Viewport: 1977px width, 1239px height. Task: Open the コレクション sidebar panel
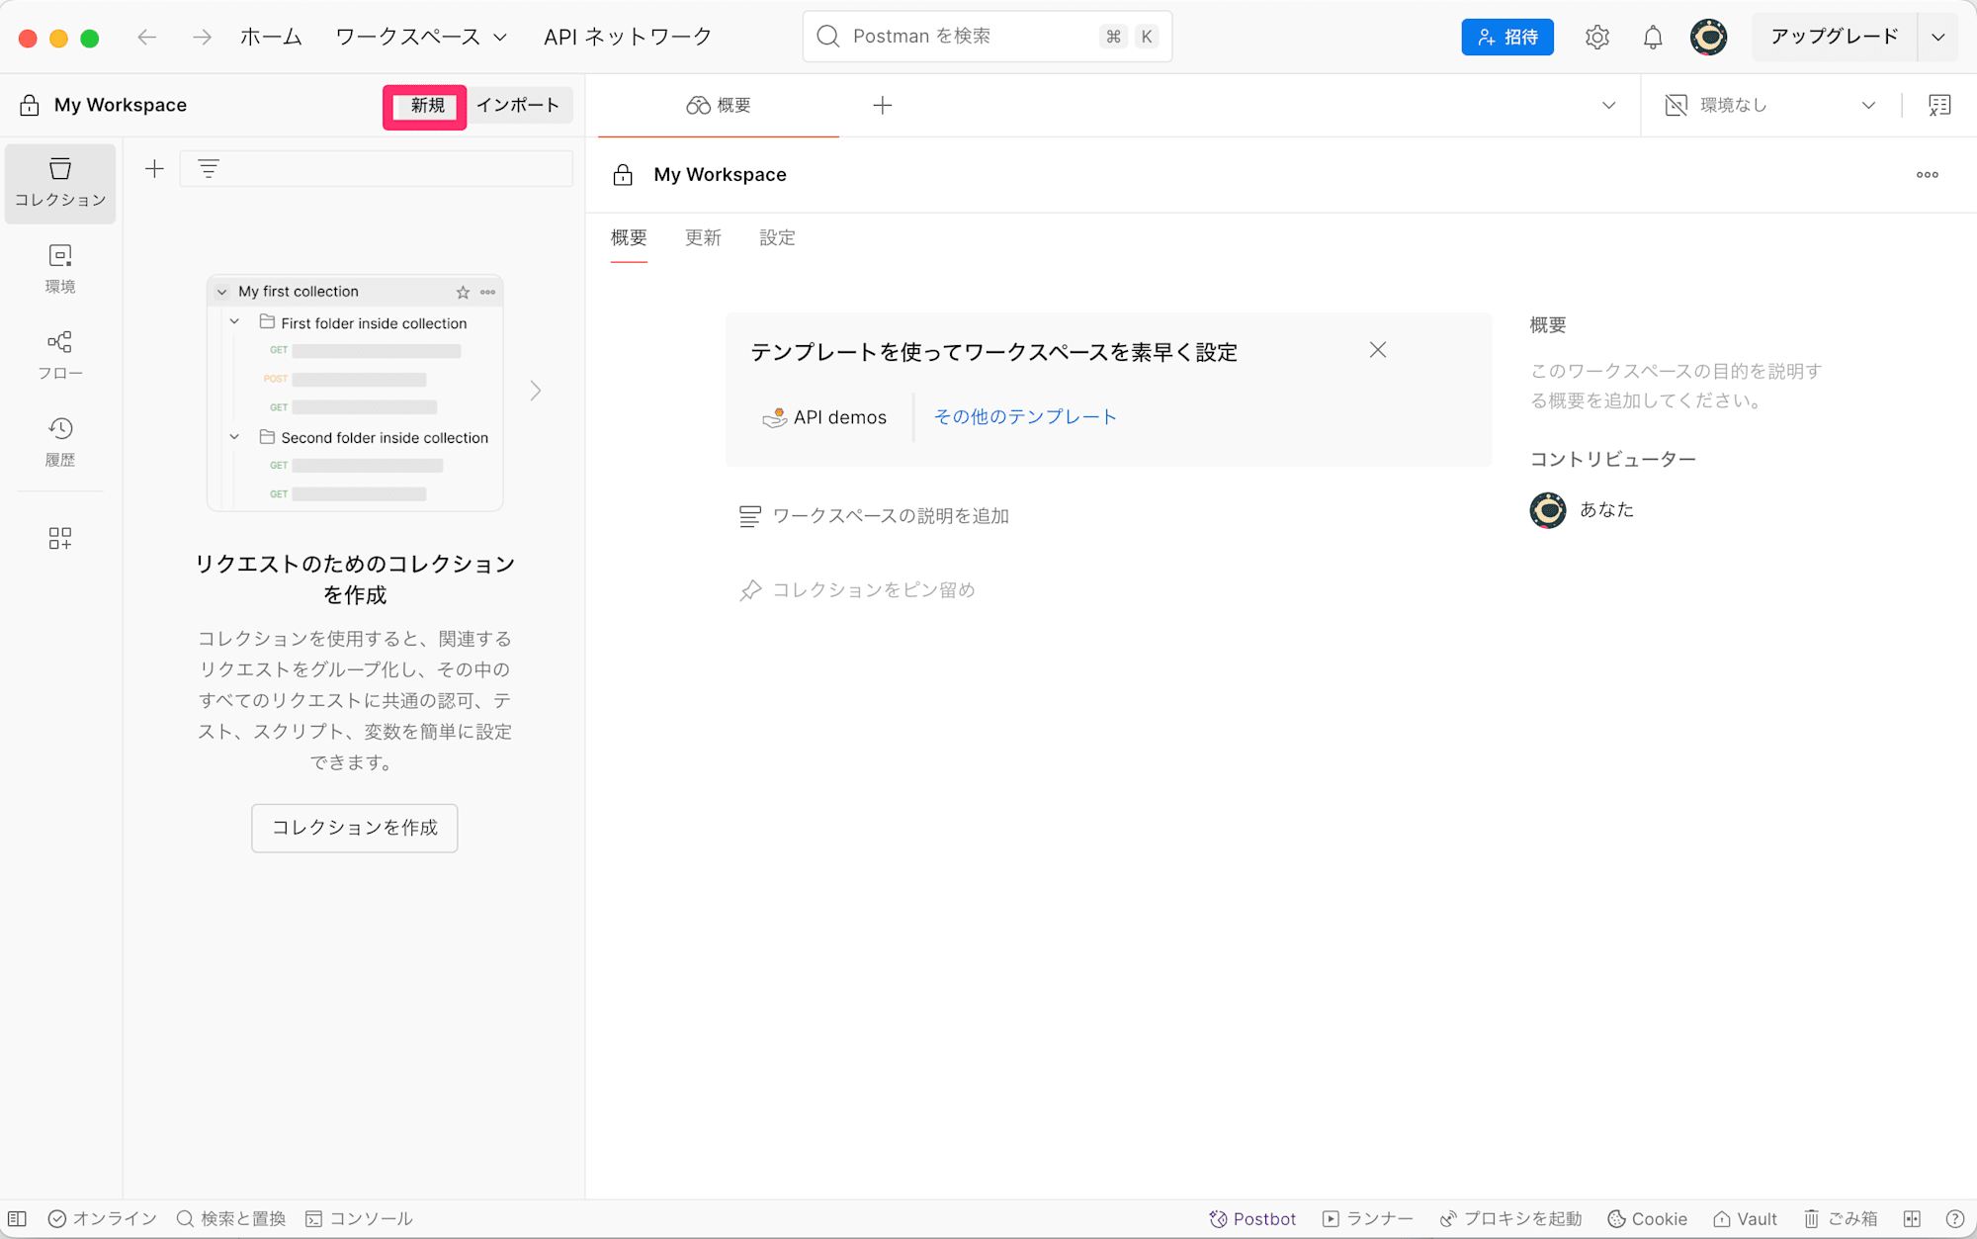click(60, 183)
